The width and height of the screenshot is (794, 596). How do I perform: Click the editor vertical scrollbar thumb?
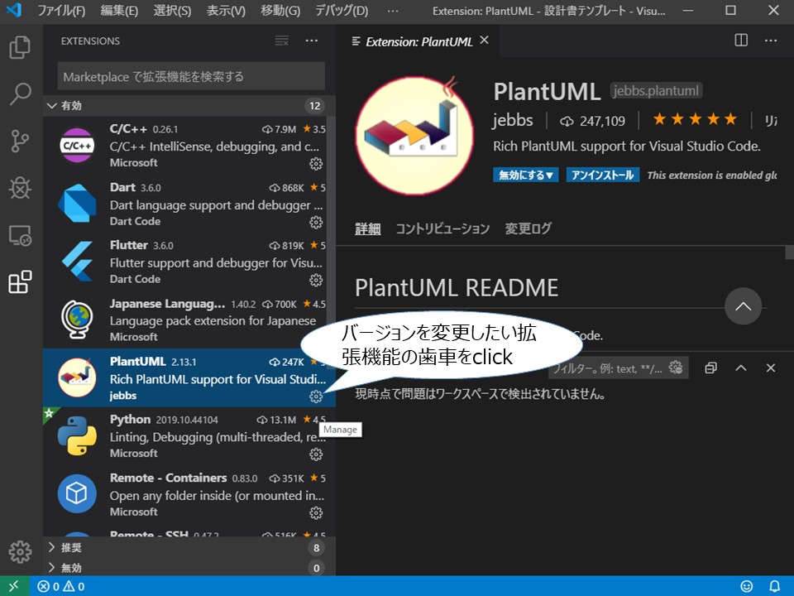789,252
